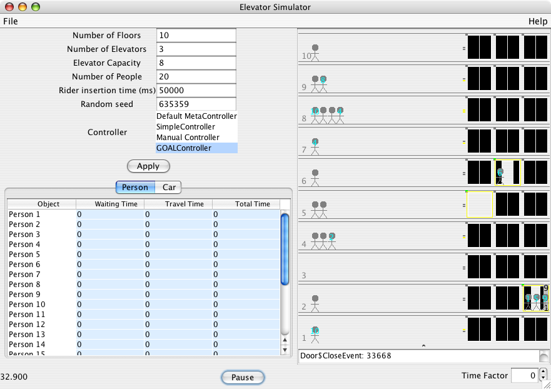Click the table scrollbar's down arrow
Screen dimensions: 551x389
tap(285, 350)
